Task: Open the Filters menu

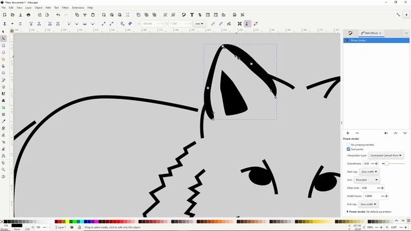Action: click(x=66, y=8)
